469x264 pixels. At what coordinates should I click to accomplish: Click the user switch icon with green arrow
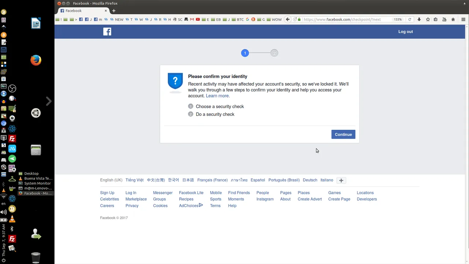[36, 234]
